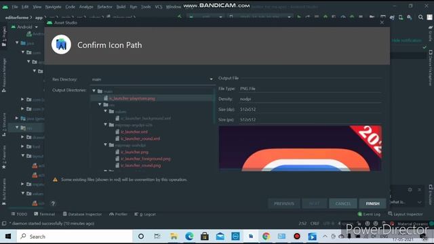434x244 pixels.
Task: Click the FINISH button in Asset Studio
Action: 372,203
